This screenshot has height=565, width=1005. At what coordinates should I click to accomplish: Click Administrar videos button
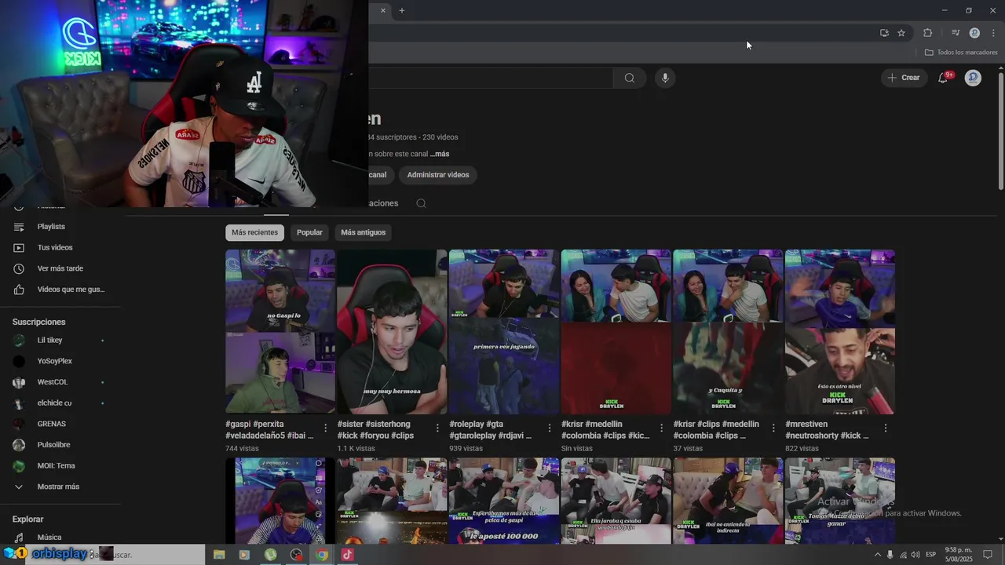[x=438, y=175]
